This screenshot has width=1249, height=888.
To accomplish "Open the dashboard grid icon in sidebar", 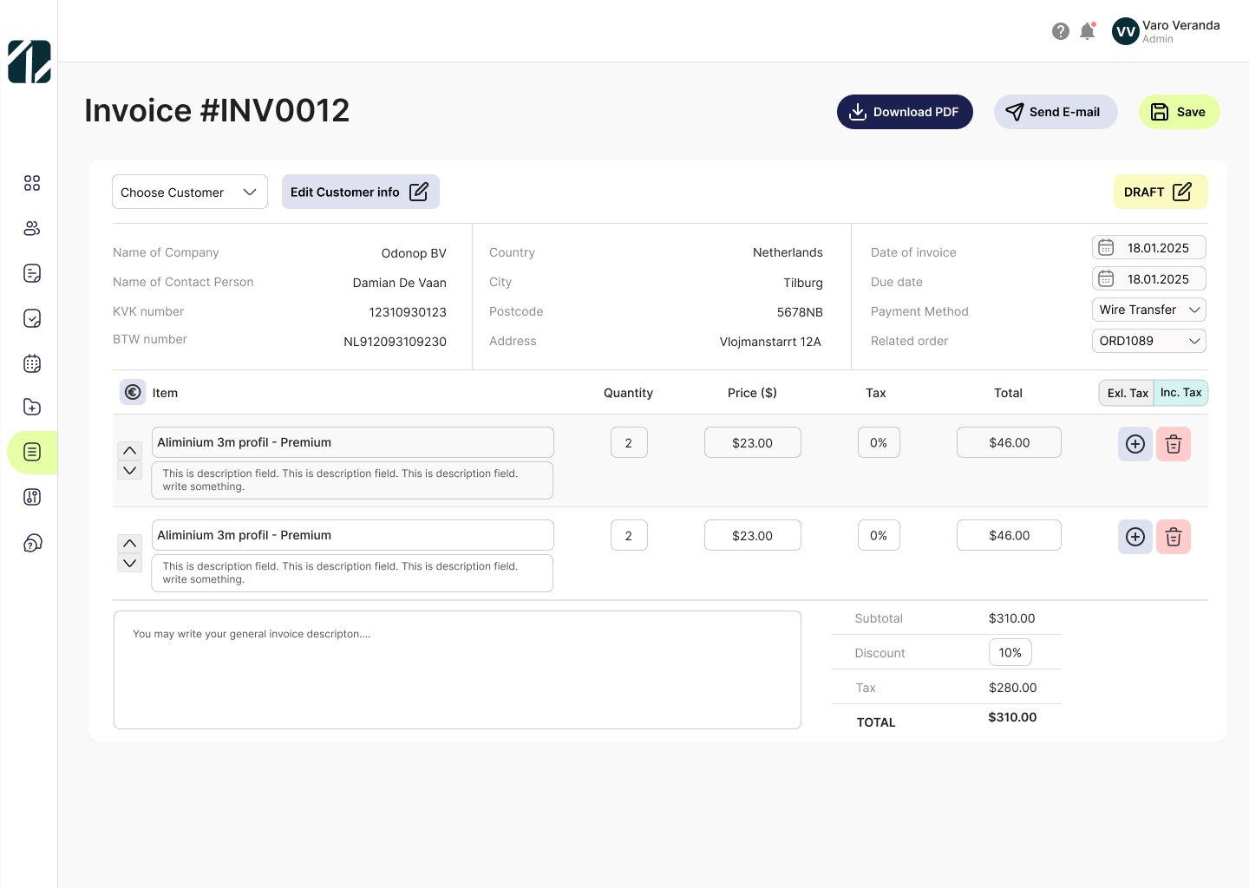I will tap(32, 183).
